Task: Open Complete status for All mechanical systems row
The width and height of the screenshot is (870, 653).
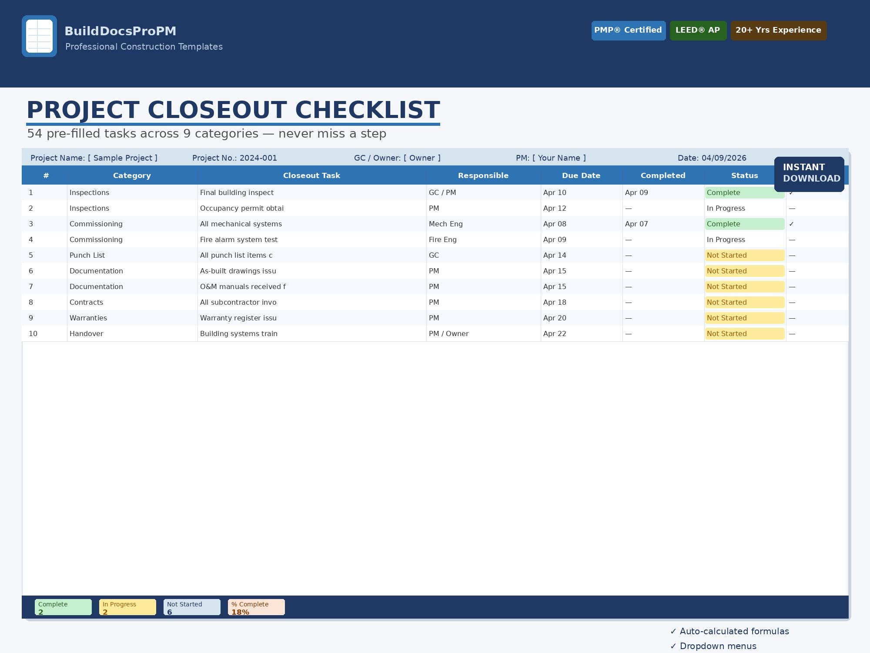Action: coord(745,224)
